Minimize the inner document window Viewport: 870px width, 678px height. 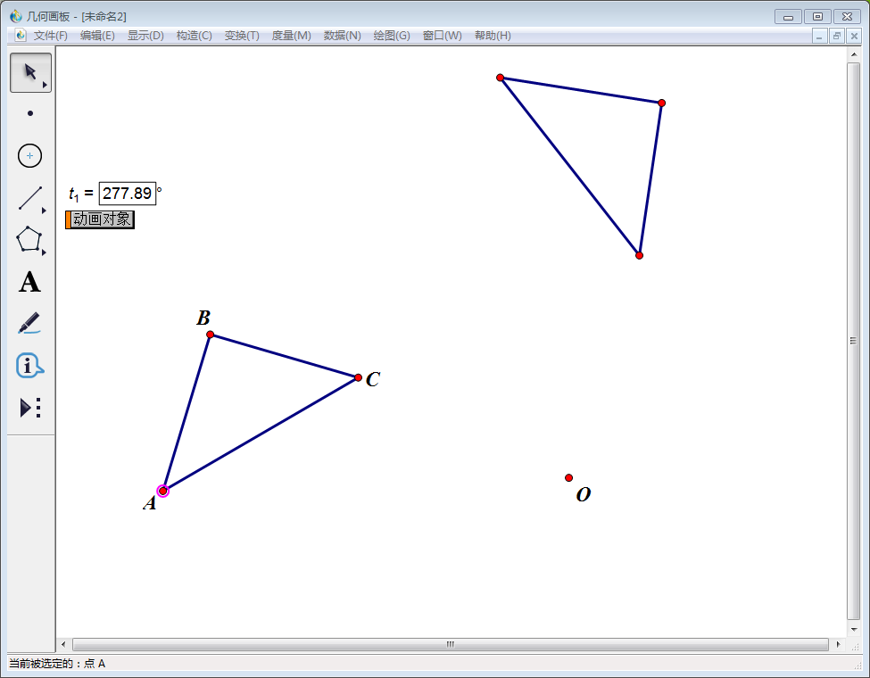coord(819,36)
